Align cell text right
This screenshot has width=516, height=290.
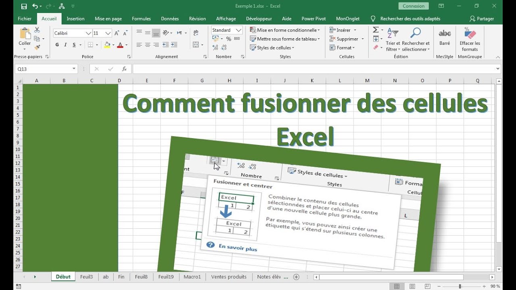click(156, 45)
